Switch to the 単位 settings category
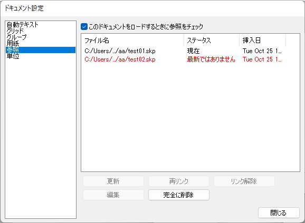Screen dimensions: 305x223 pyautogui.click(x=41, y=56)
